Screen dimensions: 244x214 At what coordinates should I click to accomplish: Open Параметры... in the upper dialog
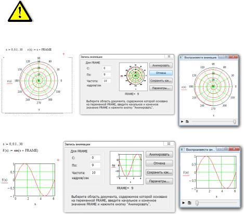pyautogui.click(x=161, y=88)
